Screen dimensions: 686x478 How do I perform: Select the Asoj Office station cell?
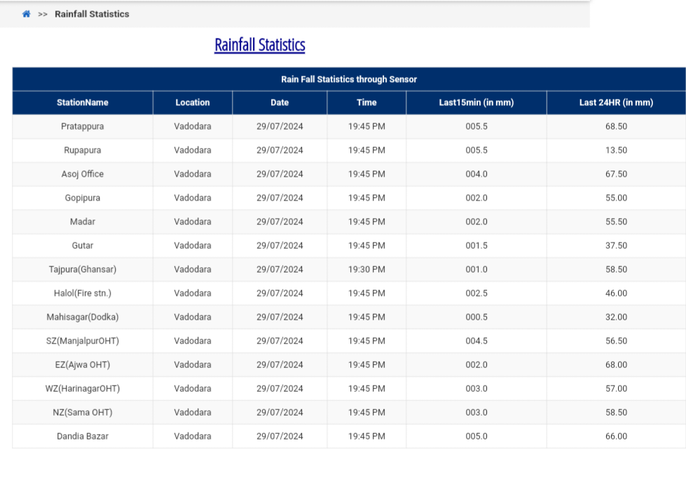pyautogui.click(x=83, y=175)
